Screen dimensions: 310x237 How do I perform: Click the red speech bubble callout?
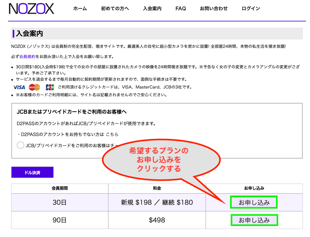point(159,160)
